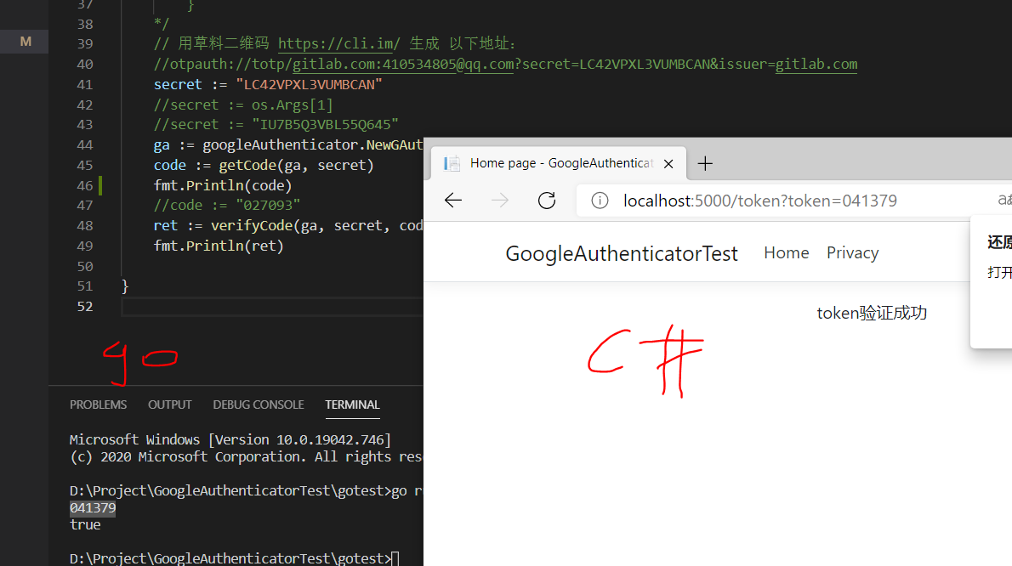Select the M icon in the activity bar
Image resolution: width=1012 pixels, height=566 pixels.
click(25, 41)
